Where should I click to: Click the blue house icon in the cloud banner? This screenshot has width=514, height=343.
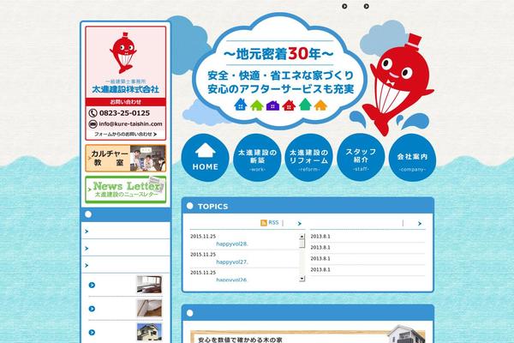241,105
